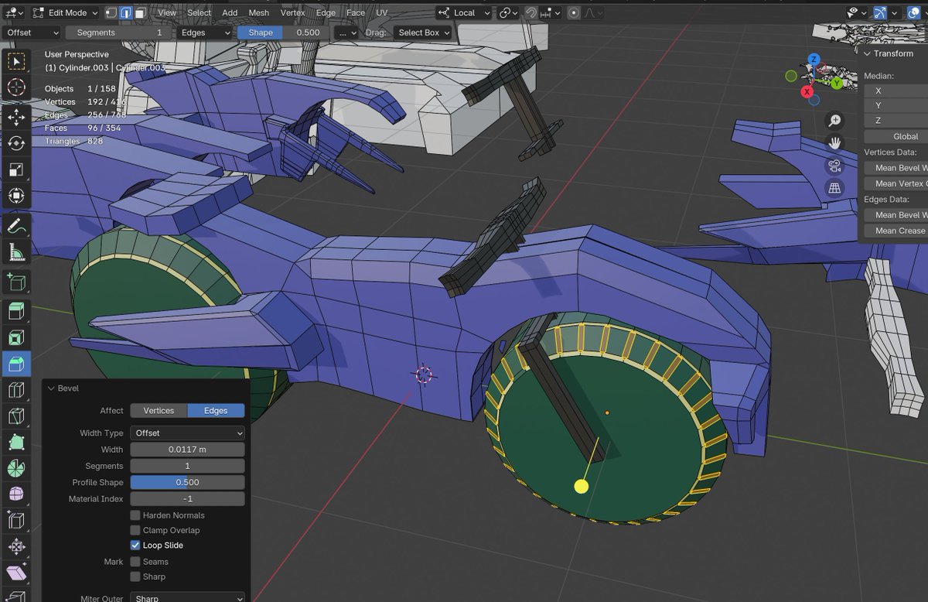Pick the Measure tool
928x602 pixels.
[16, 252]
